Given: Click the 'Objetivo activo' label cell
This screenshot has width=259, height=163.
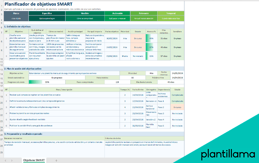Looking at the screenshot, I should 16,73.
